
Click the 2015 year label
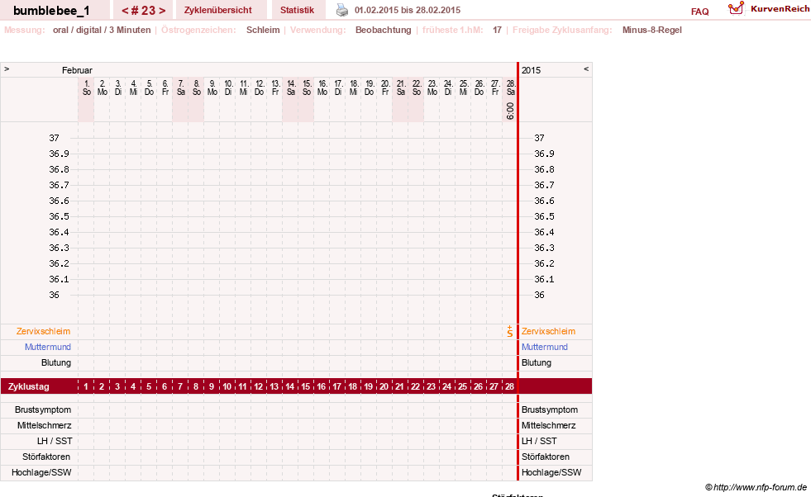tap(532, 70)
